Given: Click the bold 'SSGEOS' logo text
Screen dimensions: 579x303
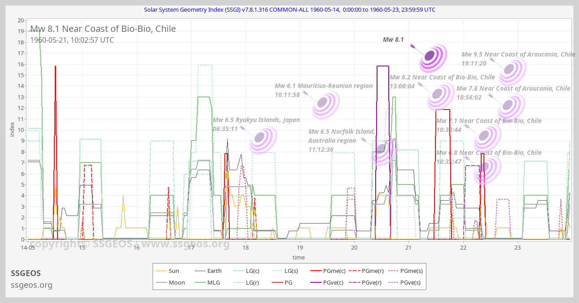Looking at the screenshot, I should [x=26, y=273].
